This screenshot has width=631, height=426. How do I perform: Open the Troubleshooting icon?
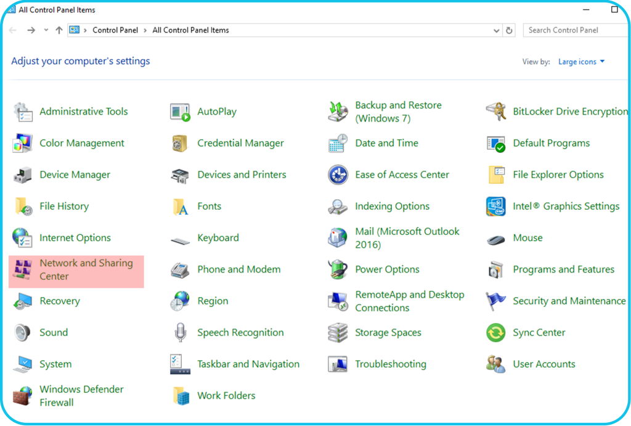pos(338,364)
